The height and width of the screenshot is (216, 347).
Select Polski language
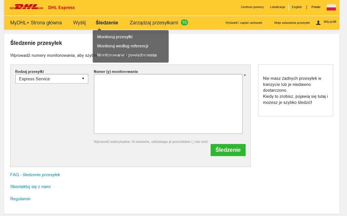coord(316,7)
